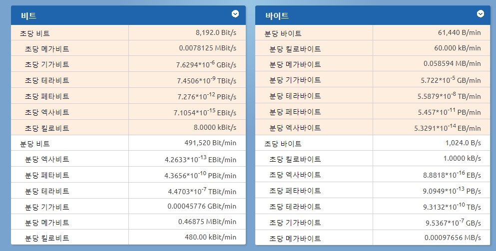Click the 8.8818*10^-16 EB/s value
Screen dimensions: 496x251
tap(453, 175)
